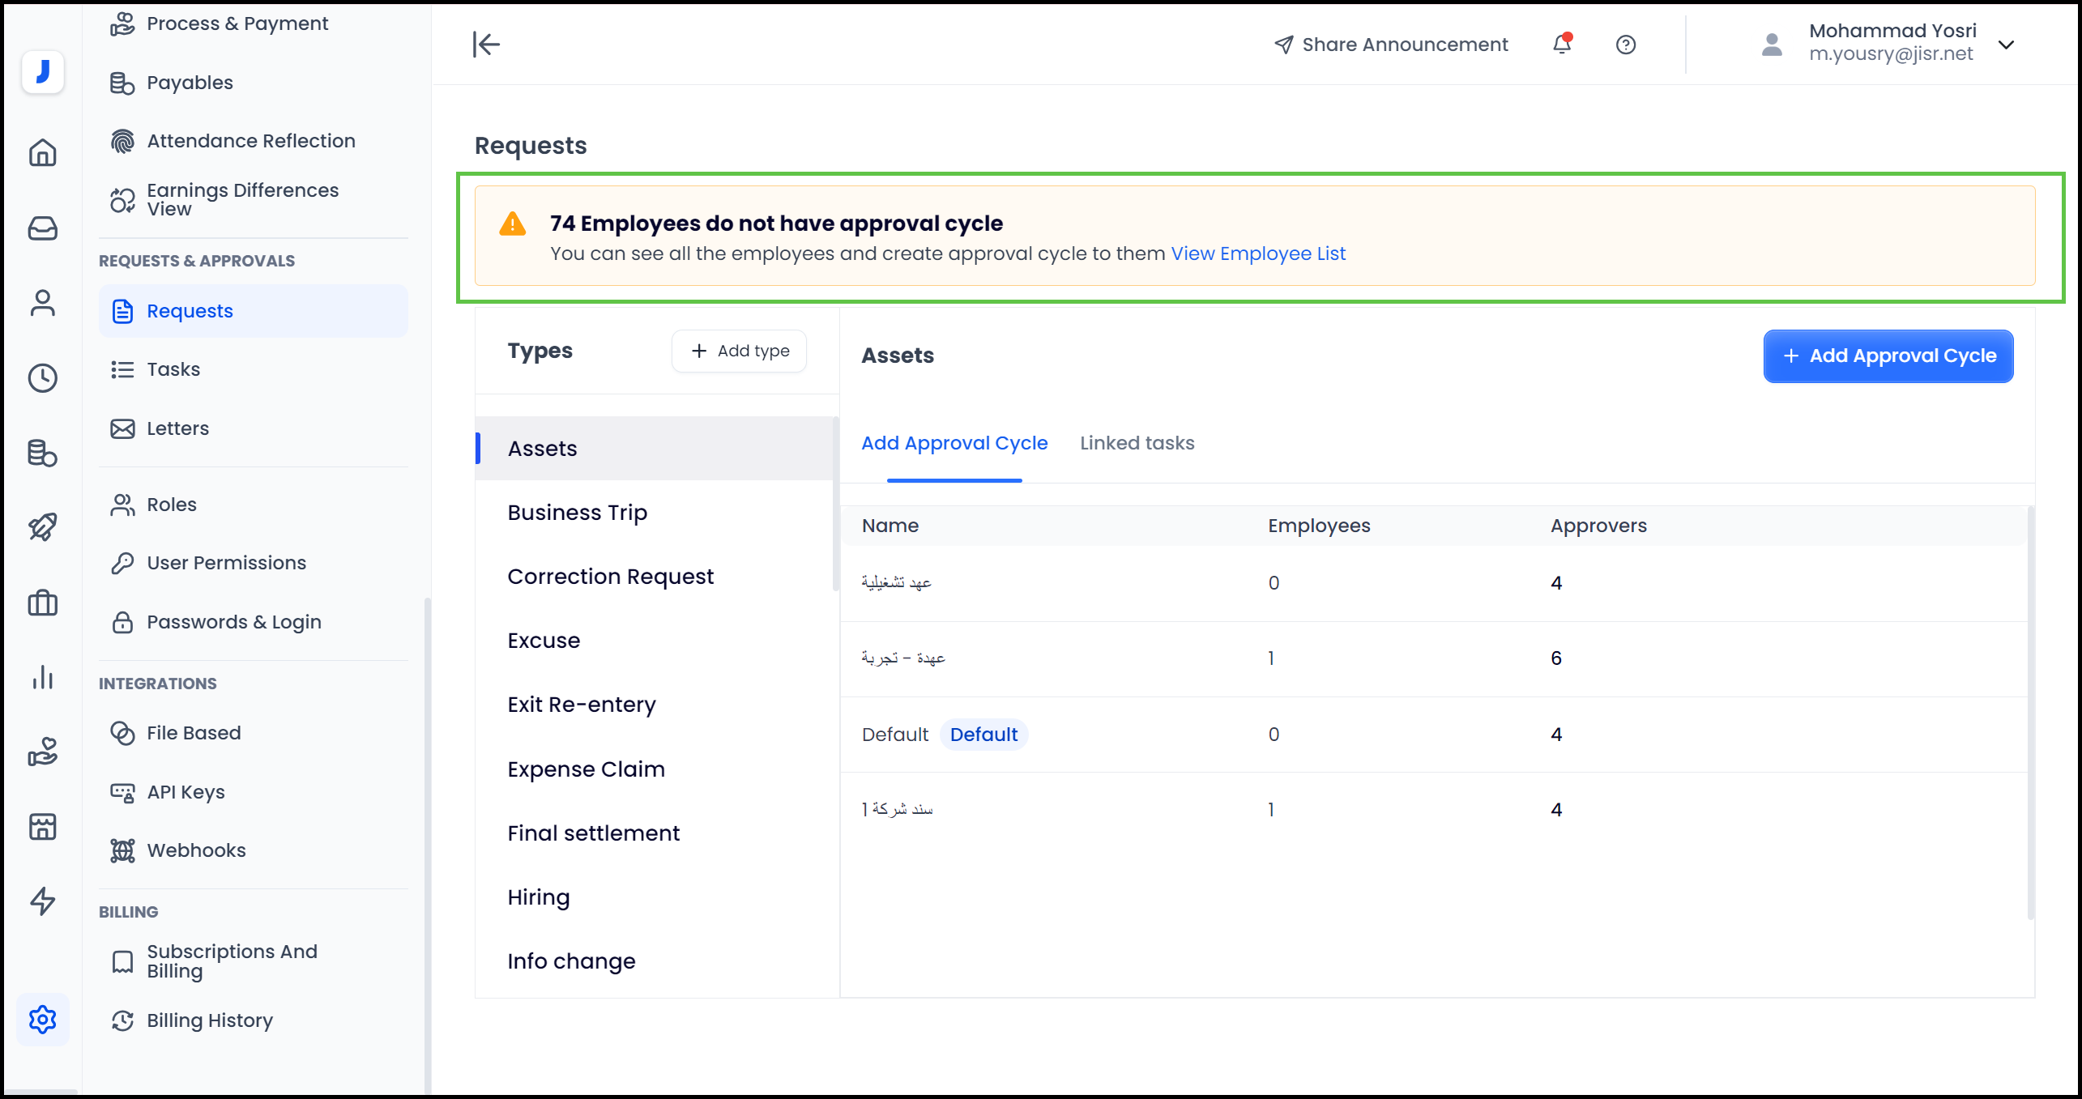Open the bar chart reports icon
The height and width of the screenshot is (1099, 2082).
(x=42, y=677)
